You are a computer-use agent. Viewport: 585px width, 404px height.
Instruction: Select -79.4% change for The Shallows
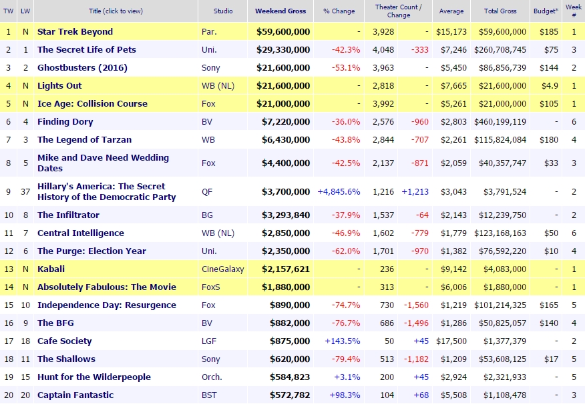[x=346, y=359]
